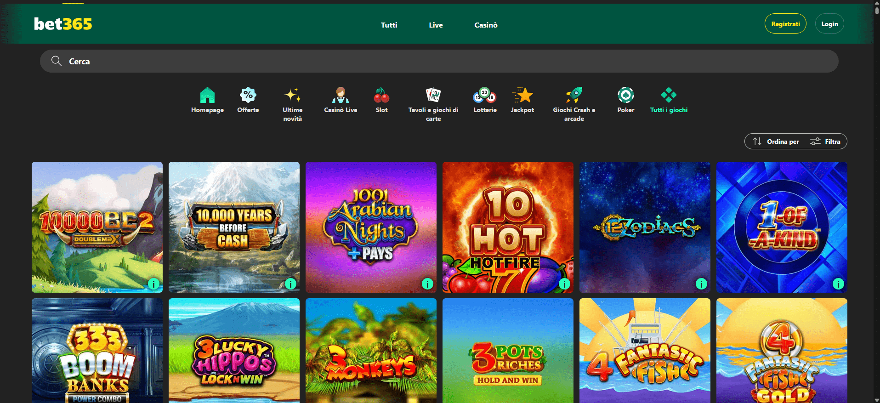Launch 333 Boom Banks game
The width and height of the screenshot is (880, 403).
pyautogui.click(x=97, y=351)
